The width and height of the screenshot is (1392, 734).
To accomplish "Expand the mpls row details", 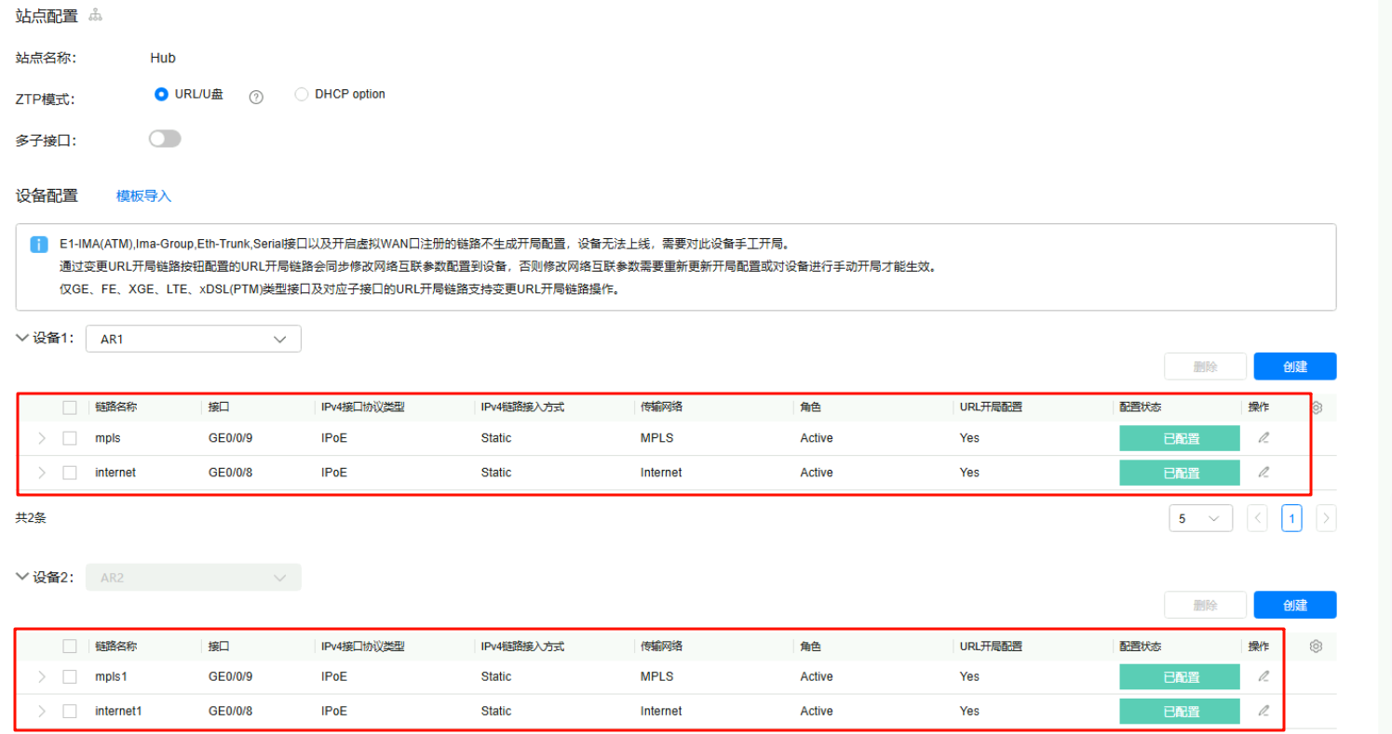I will pyautogui.click(x=41, y=438).
